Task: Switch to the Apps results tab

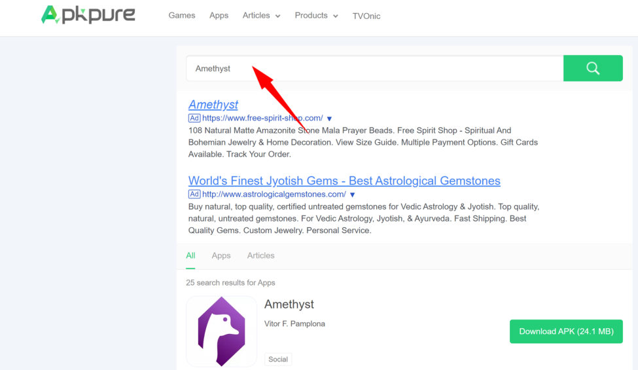Action: tap(221, 255)
